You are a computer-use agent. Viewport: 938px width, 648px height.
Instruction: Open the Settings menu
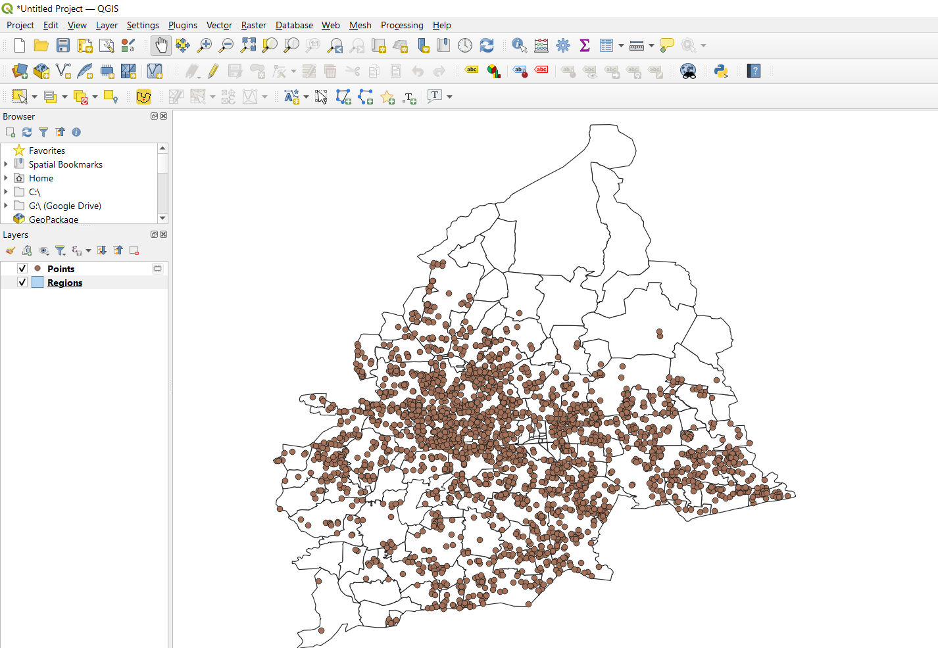click(x=143, y=25)
